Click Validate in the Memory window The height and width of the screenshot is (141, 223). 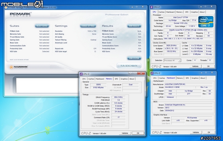pyautogui.click(x=125, y=133)
